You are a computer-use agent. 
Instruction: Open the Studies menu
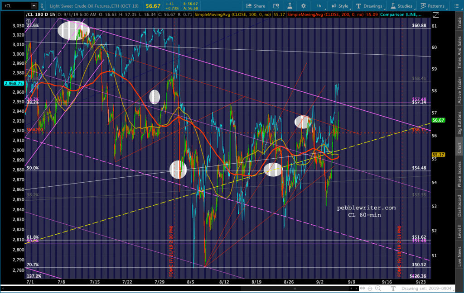pyautogui.click(x=401, y=6)
